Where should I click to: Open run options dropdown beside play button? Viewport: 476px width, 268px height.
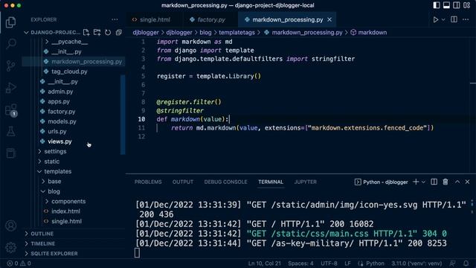coord(443,19)
